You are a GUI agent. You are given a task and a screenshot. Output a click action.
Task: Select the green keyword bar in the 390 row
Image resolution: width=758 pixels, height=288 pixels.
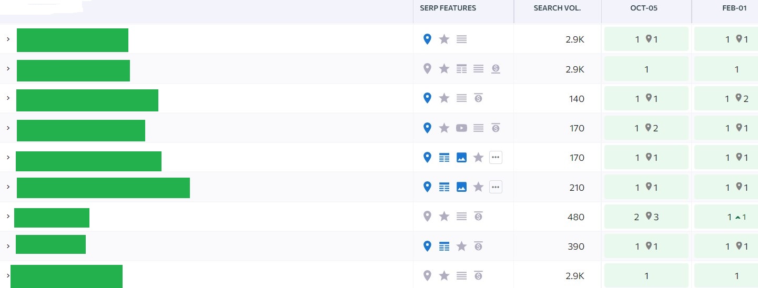pyautogui.click(x=50, y=244)
